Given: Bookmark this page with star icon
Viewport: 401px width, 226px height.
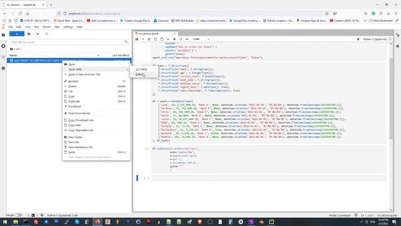Looking at the screenshot, I should tap(326, 13).
